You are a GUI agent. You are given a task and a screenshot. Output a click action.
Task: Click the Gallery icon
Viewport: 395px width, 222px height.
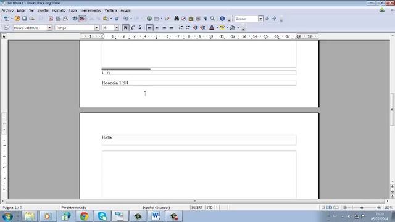(191, 18)
